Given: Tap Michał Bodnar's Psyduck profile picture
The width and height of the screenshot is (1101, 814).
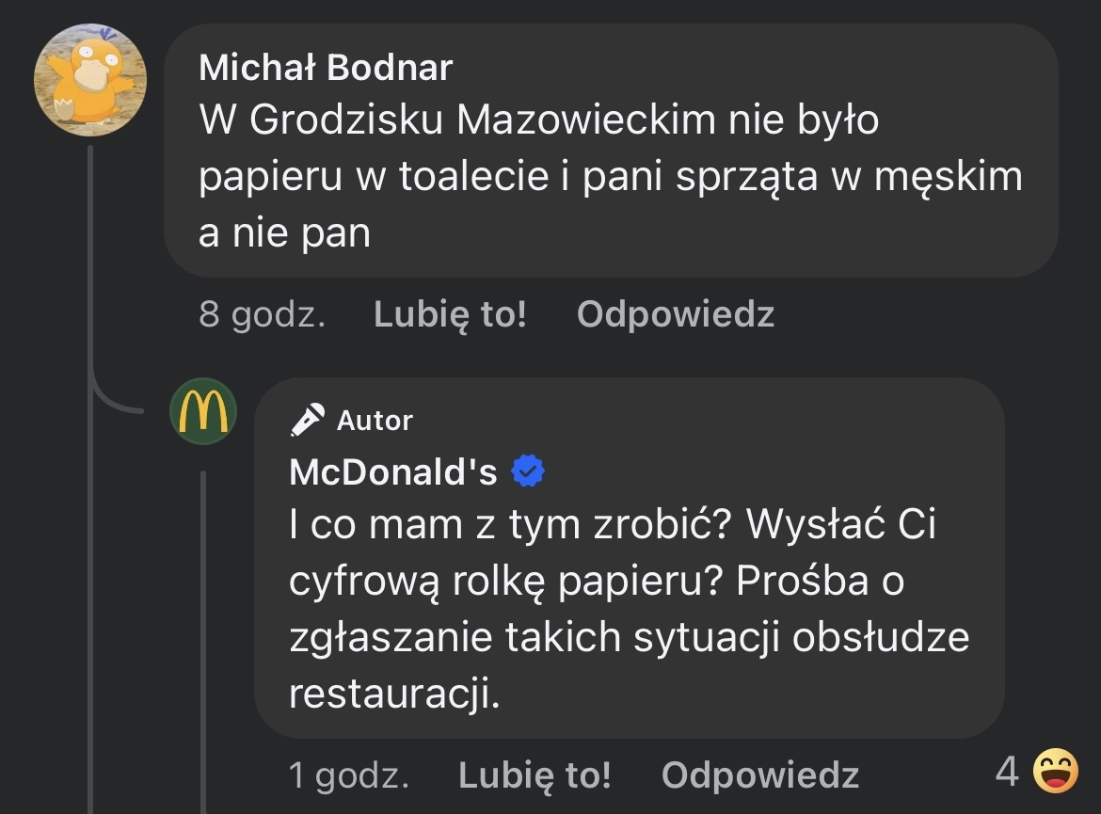Looking at the screenshot, I should click(x=90, y=80).
